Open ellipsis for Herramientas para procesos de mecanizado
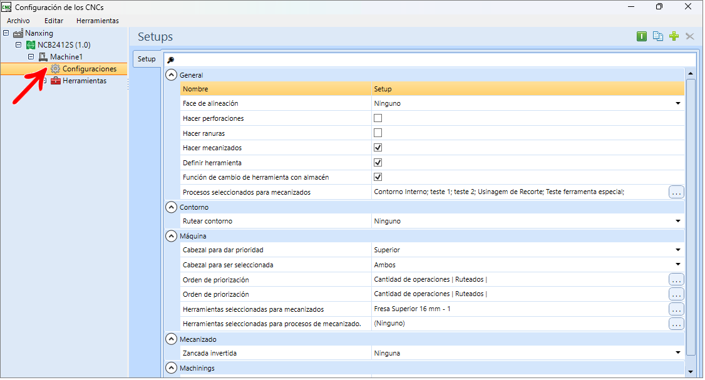This screenshot has width=705, height=380. (x=676, y=324)
